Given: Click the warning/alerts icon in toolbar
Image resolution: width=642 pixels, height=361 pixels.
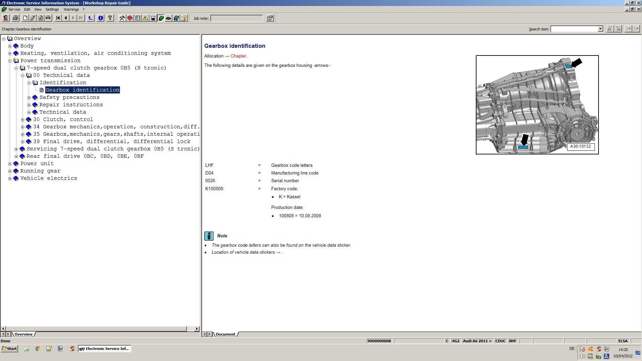Looking at the screenshot, I should (x=146, y=18).
